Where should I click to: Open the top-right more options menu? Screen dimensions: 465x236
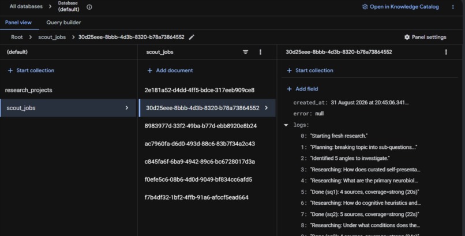453,7
